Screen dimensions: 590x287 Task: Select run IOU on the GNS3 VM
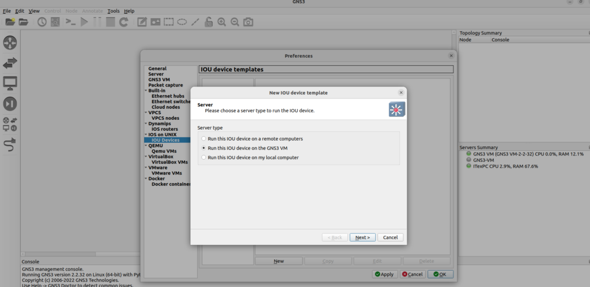[x=203, y=148]
